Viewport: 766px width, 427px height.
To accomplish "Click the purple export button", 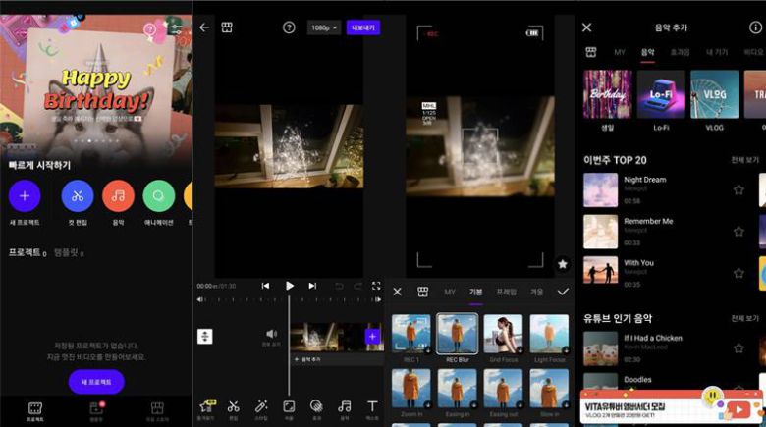I will pos(362,27).
